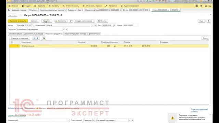Open the Кадры section
This screenshot has width=219, height=123.
click(26, 6)
